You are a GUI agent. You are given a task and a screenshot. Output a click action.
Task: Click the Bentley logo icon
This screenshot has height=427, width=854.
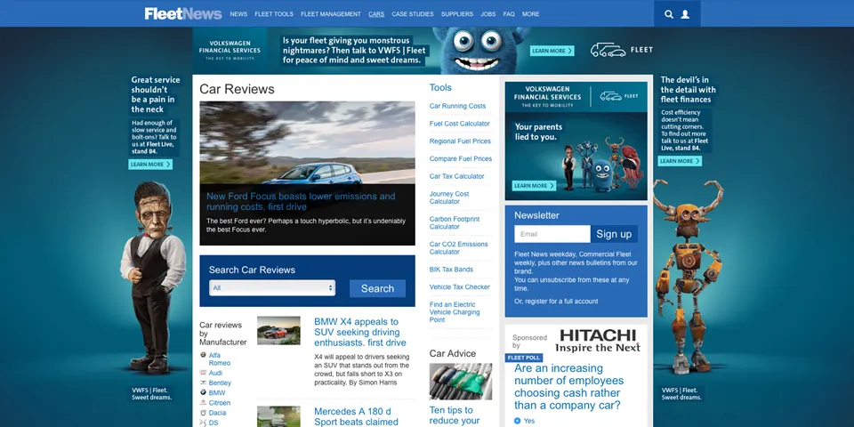(x=204, y=383)
